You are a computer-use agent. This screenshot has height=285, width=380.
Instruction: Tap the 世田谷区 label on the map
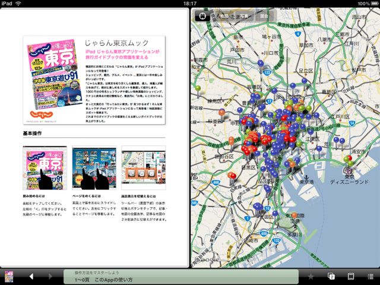point(224,157)
